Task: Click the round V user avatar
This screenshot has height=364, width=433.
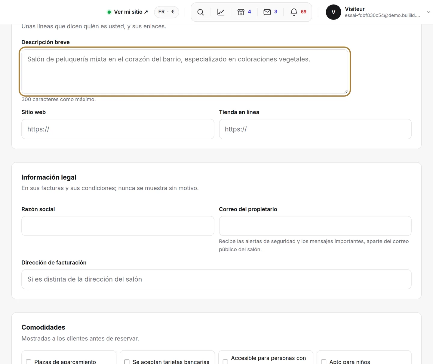Action: pyautogui.click(x=333, y=12)
